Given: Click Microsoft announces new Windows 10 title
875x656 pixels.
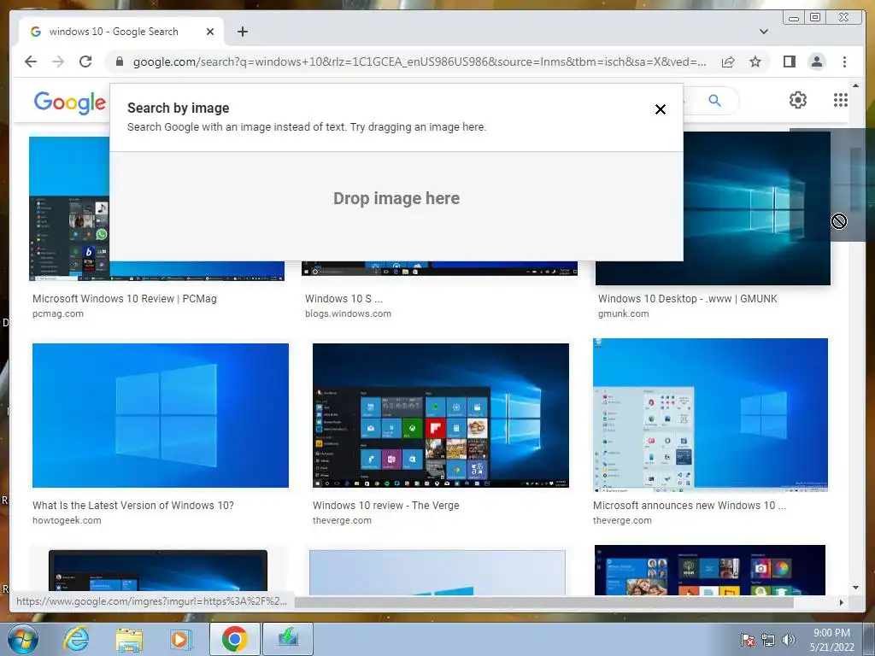Looking at the screenshot, I should click(x=690, y=506).
